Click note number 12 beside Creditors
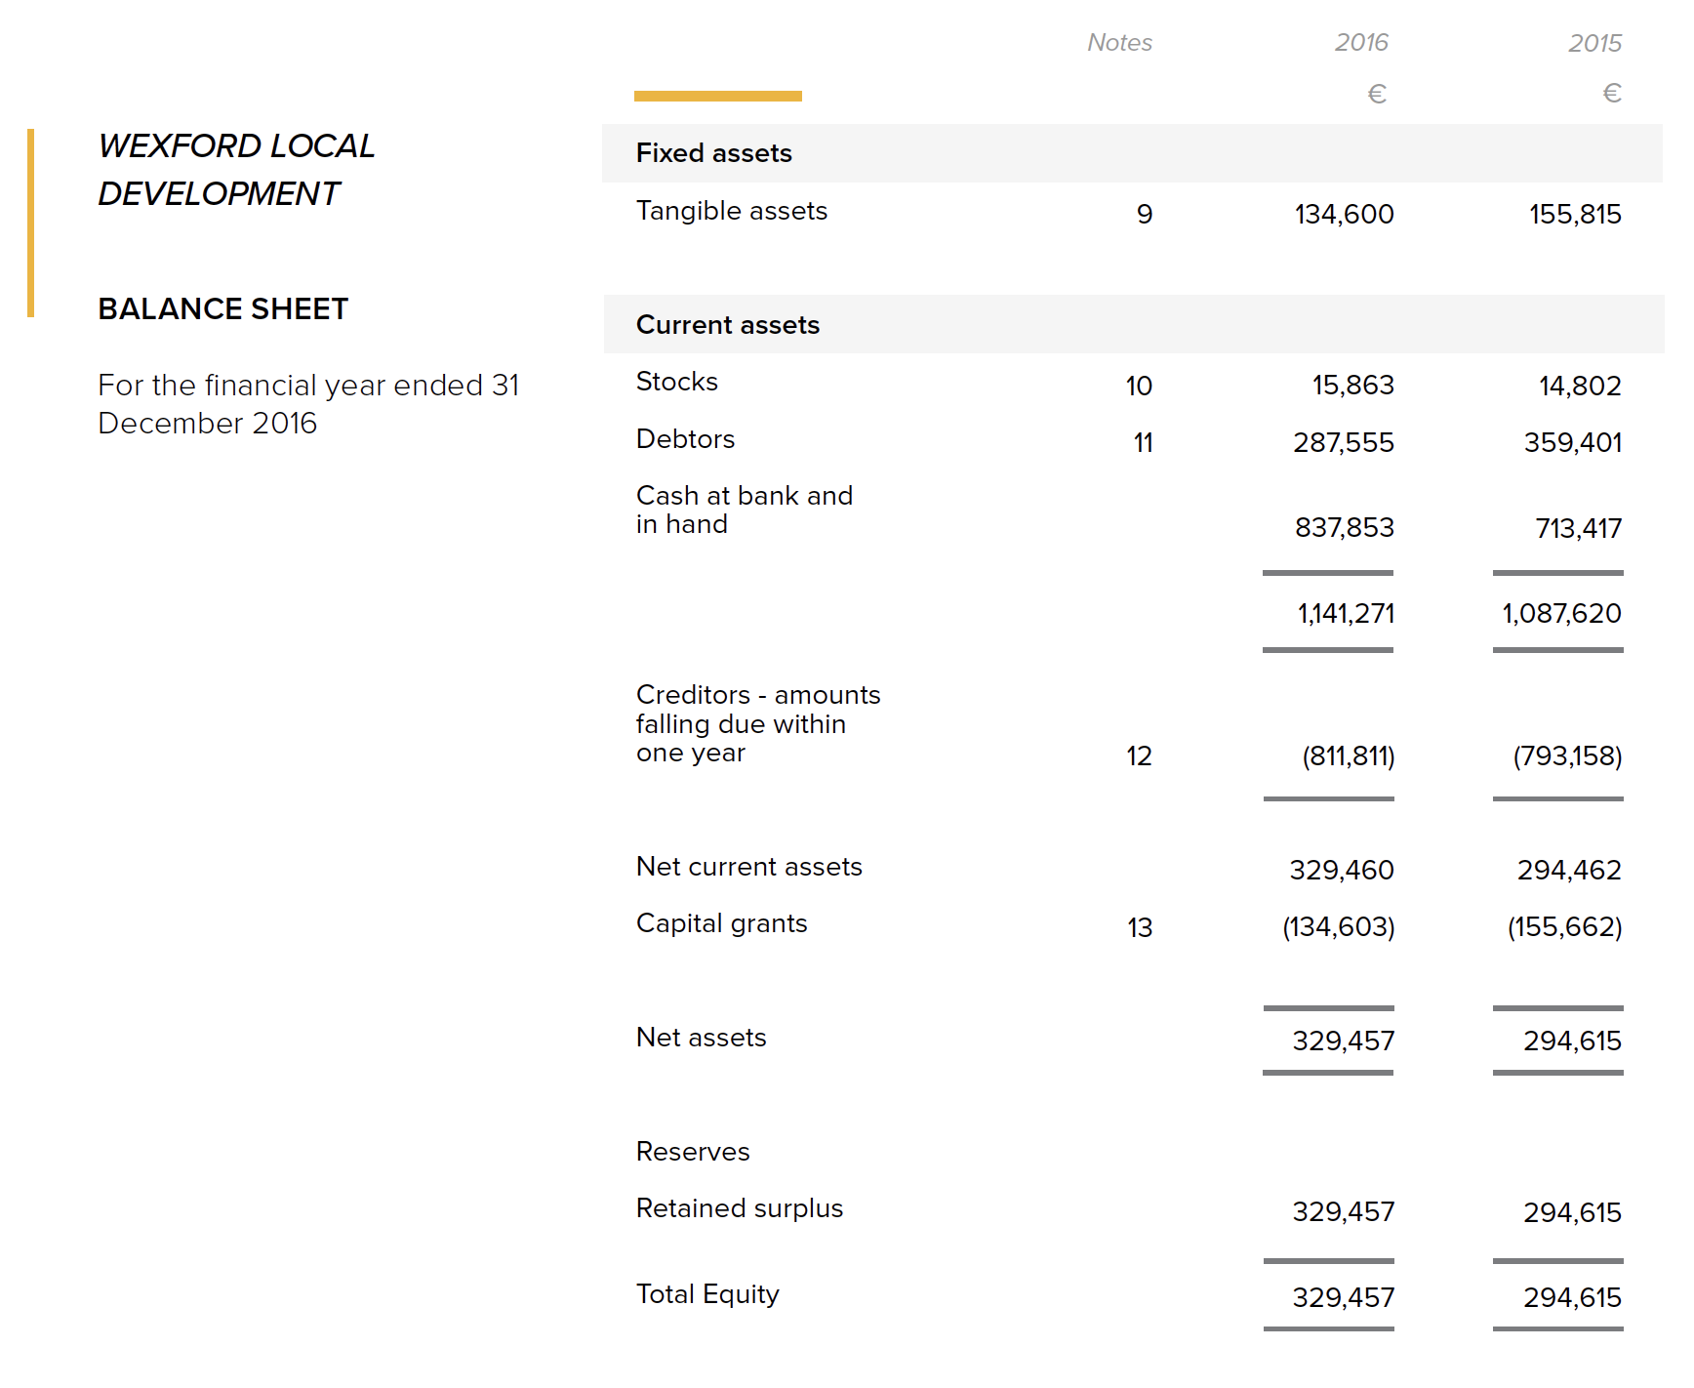The image size is (1694, 1388). [x=1139, y=756]
